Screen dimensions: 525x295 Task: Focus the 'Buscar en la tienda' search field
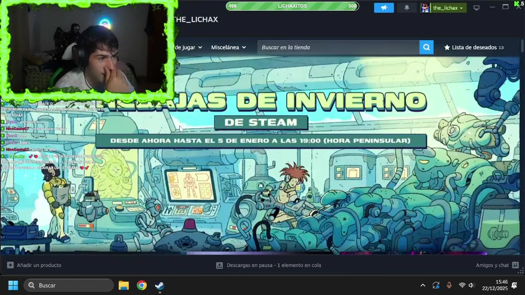tap(338, 47)
